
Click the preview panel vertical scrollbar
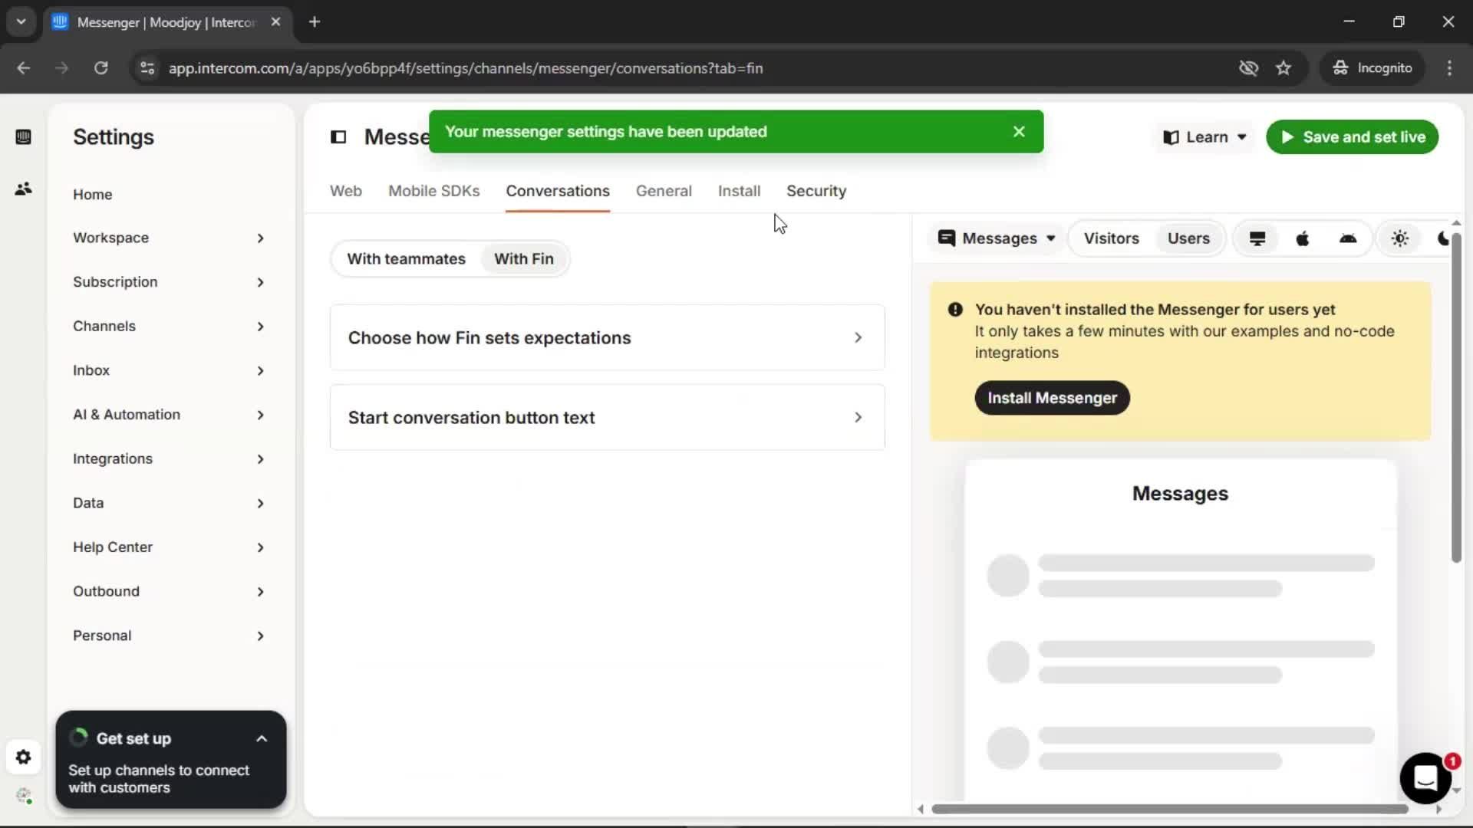(x=1456, y=399)
